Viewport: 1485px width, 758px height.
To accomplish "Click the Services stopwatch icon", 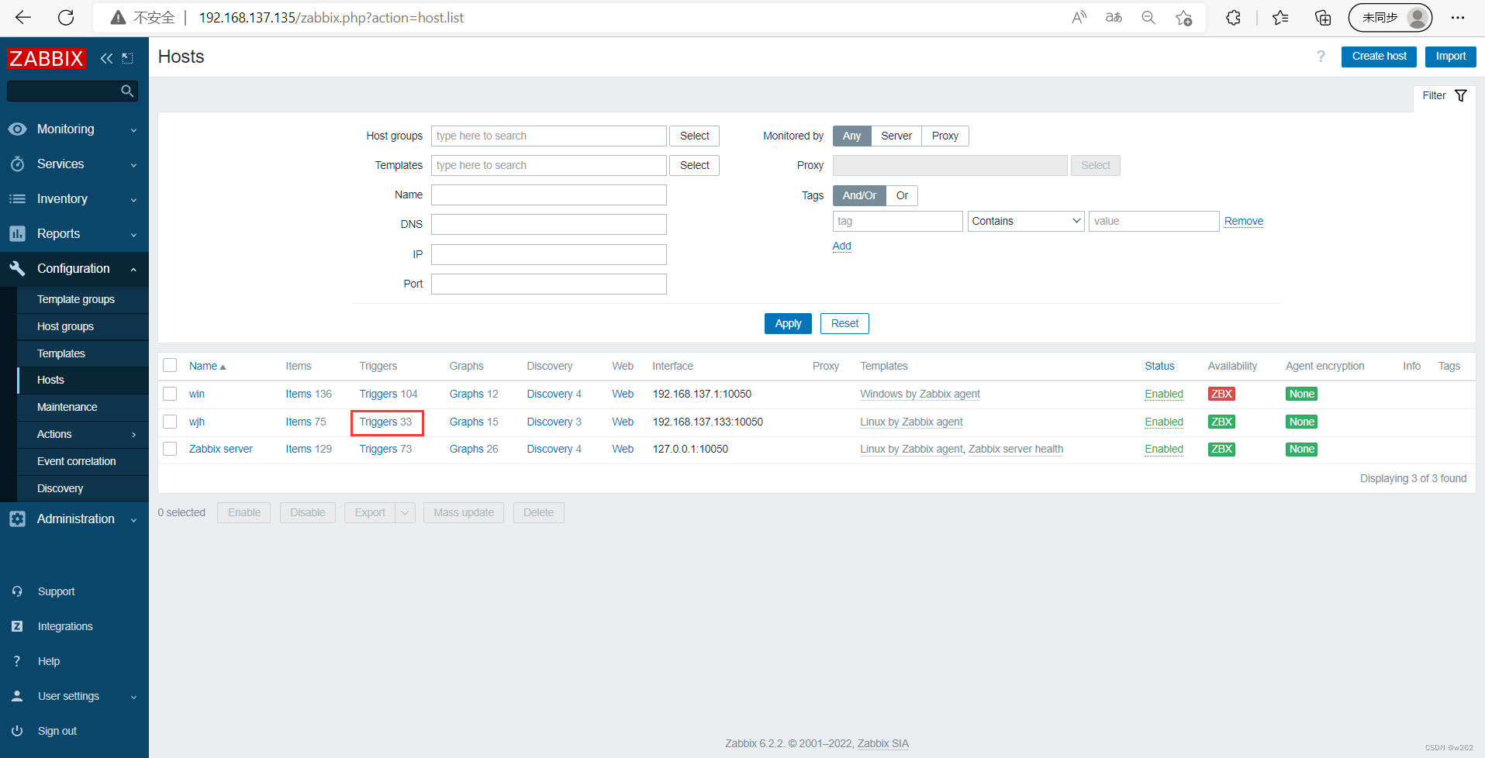I will pyautogui.click(x=17, y=164).
